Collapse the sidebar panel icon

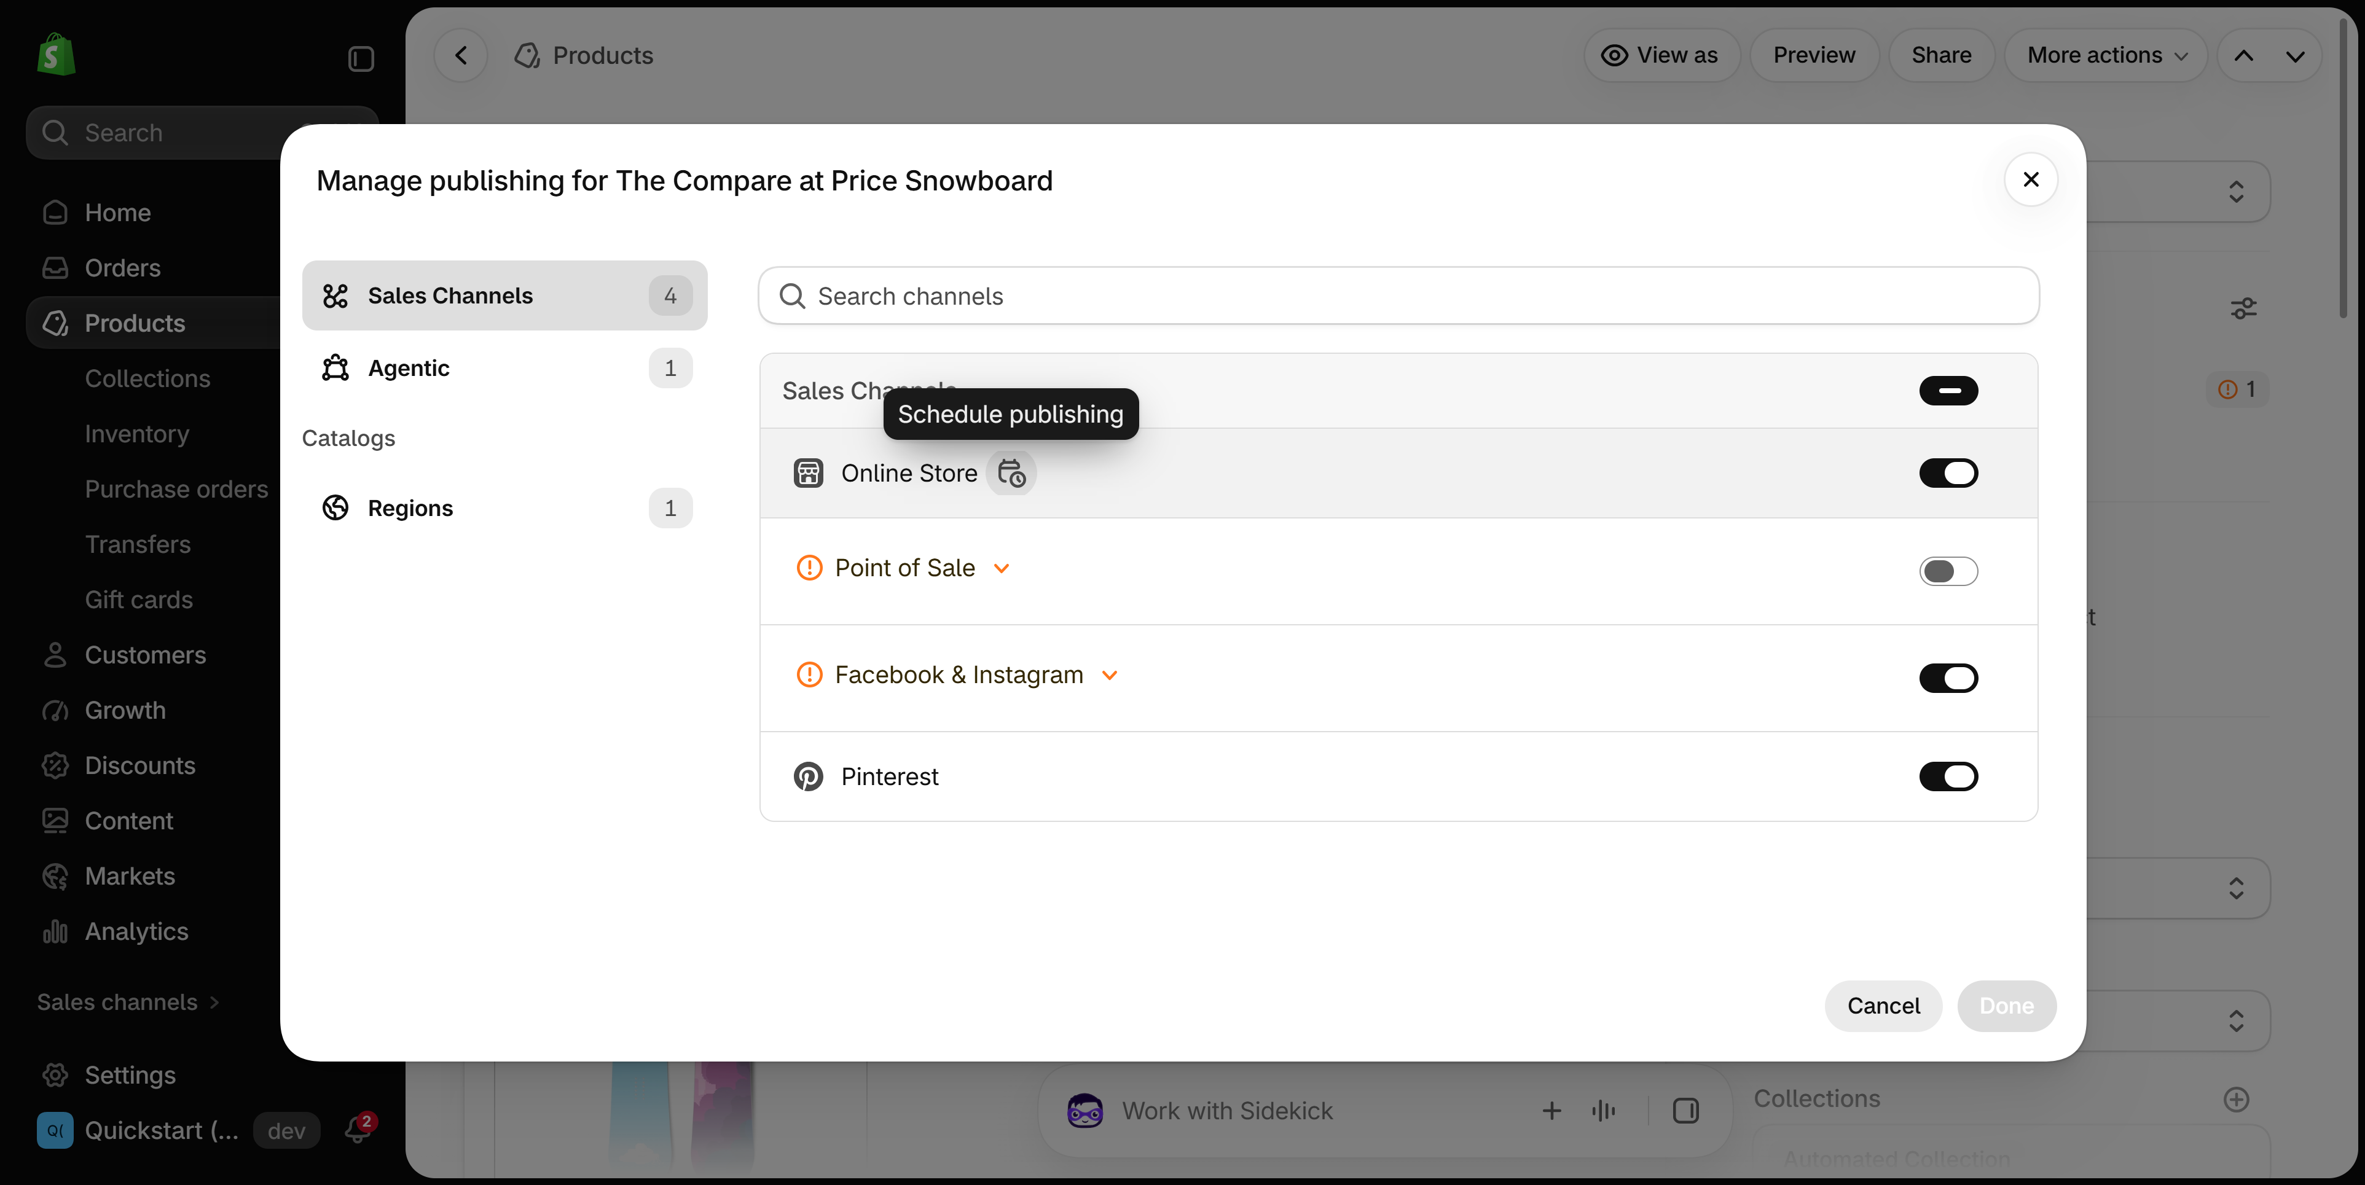point(361,59)
